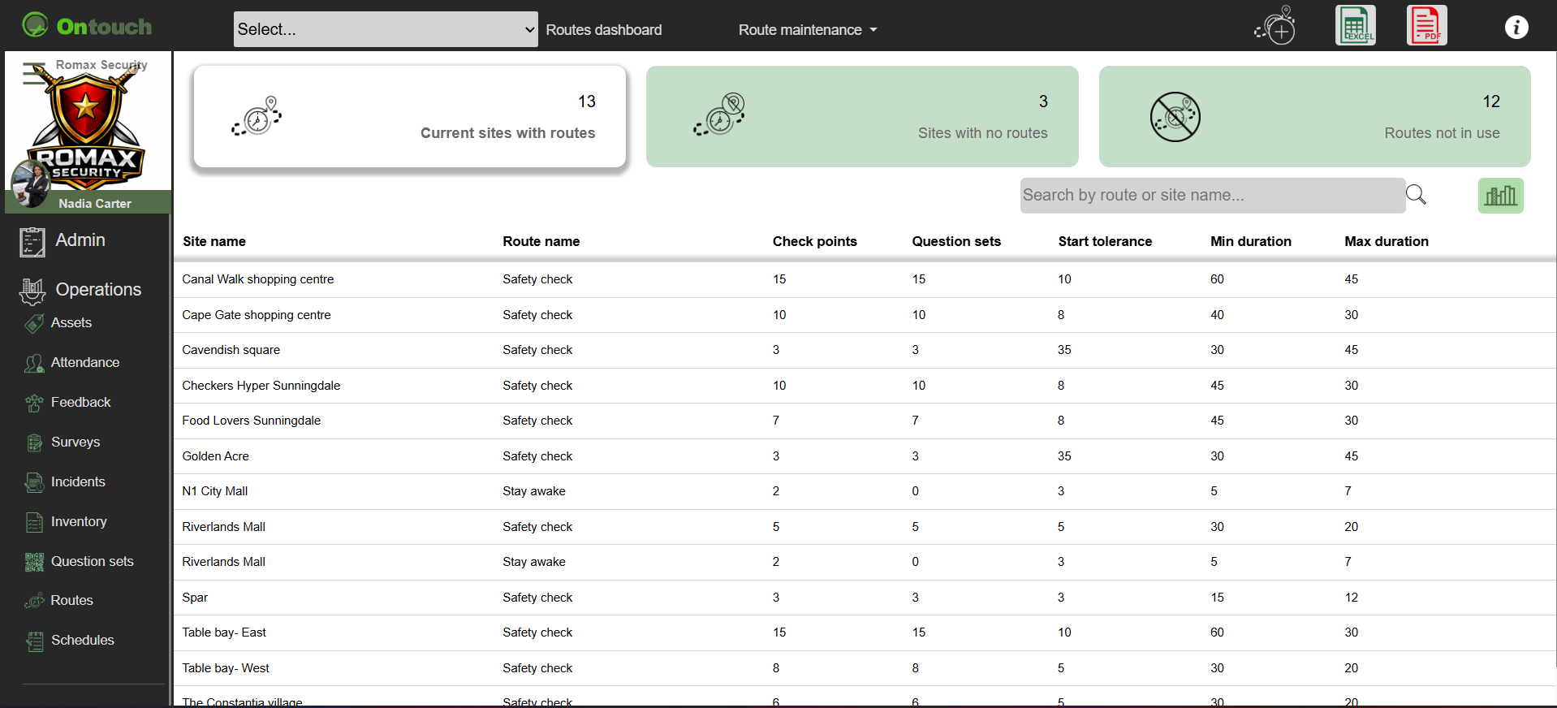1557x708 pixels.
Task: Expand the Route maintenance menu
Action: tap(807, 30)
